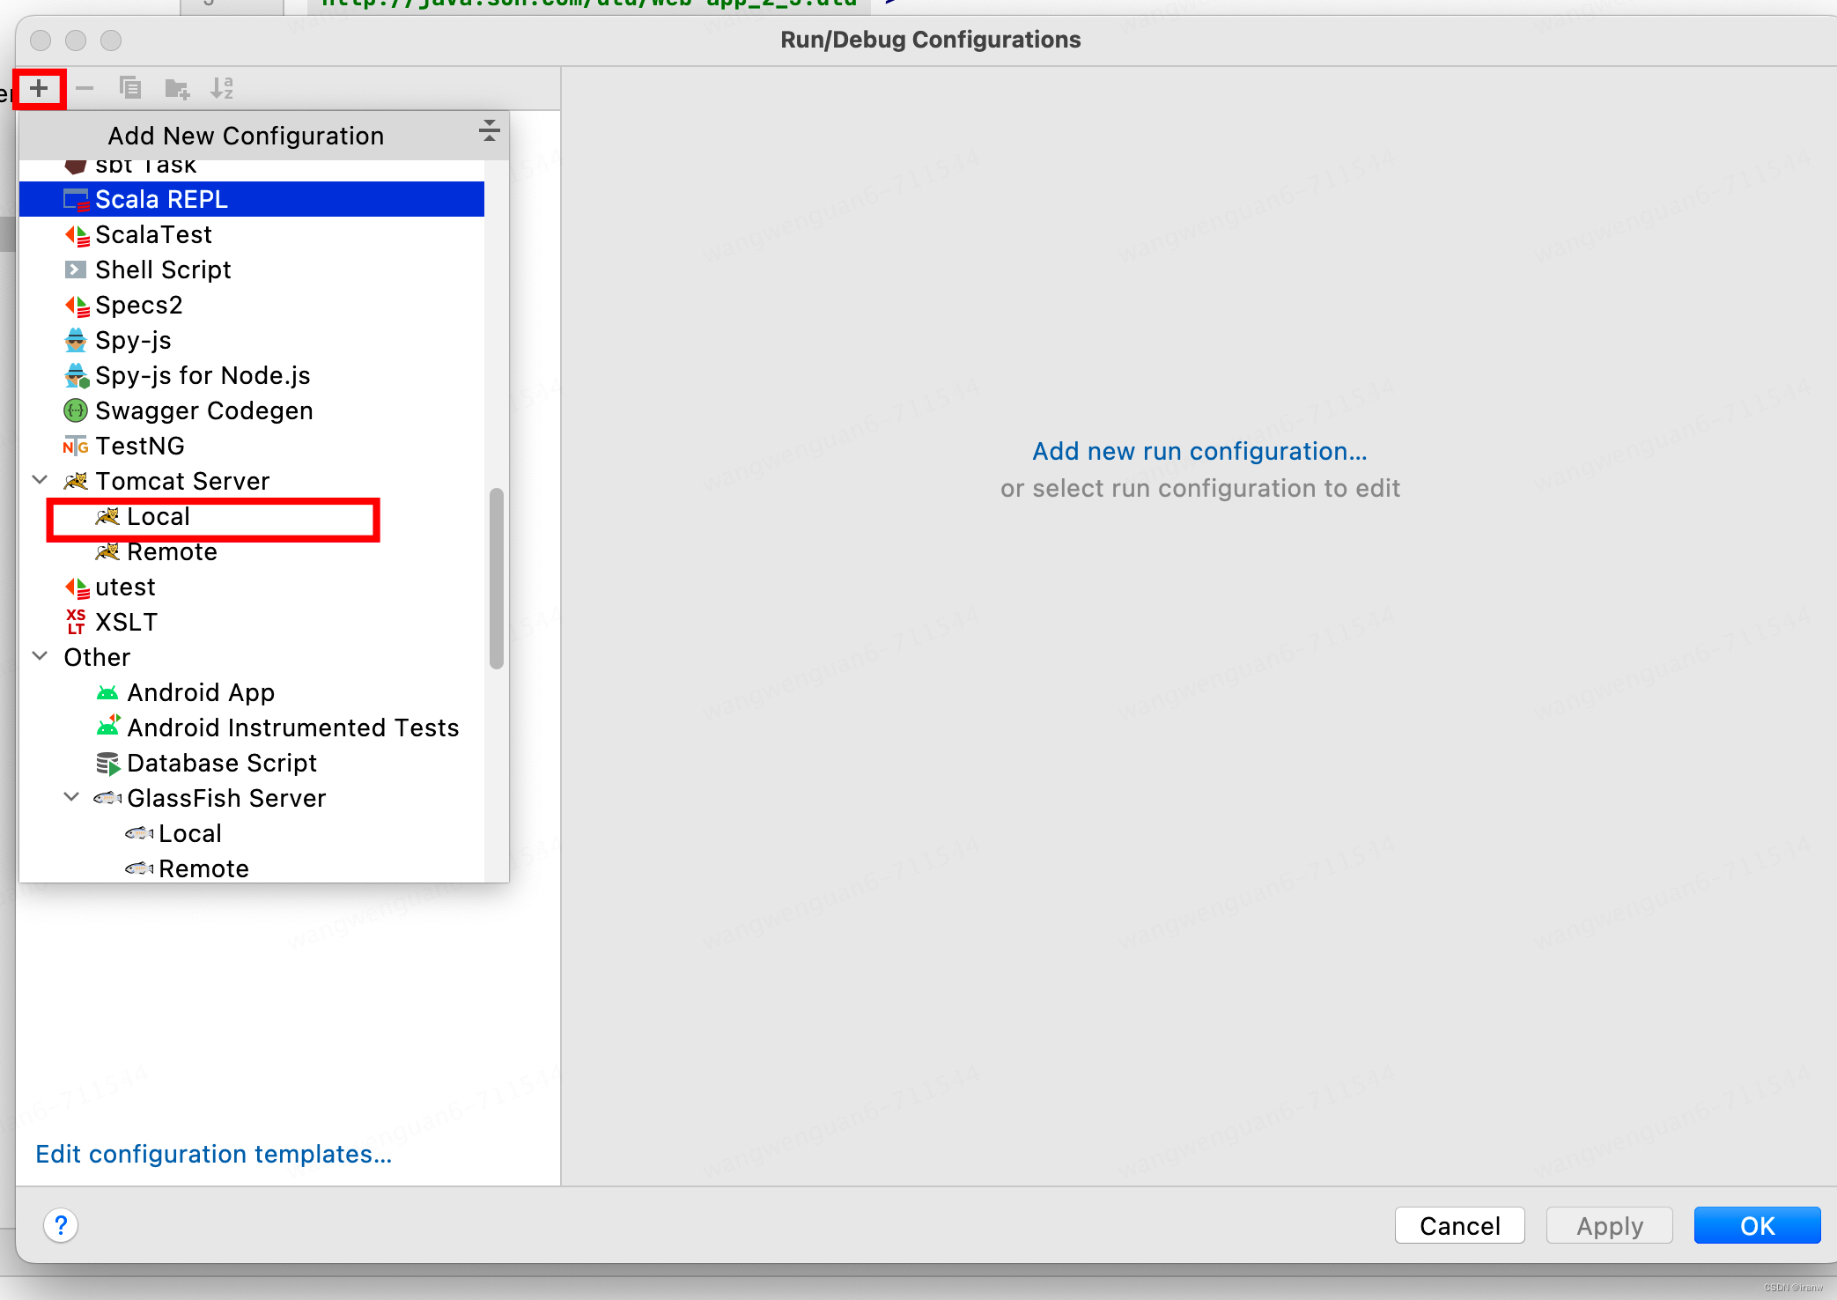This screenshot has height=1300, width=1837.
Task: Click the Copy Configuration toolbar icon
Action: tap(130, 88)
